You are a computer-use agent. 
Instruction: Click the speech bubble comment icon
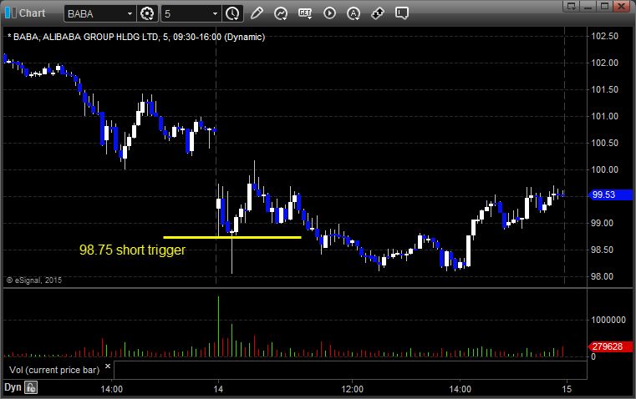401,13
